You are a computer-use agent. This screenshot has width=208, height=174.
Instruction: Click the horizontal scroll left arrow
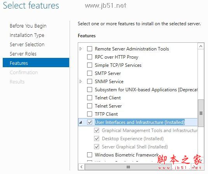[81, 167]
